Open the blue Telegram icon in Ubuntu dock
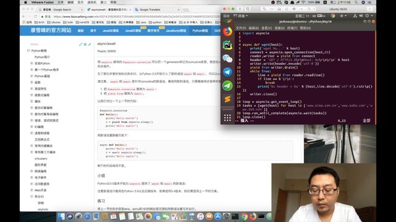The width and height of the screenshot is (396, 222). coord(227,72)
